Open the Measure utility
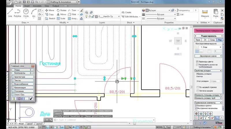The height and width of the screenshot is (129, 231). pos(205,13)
